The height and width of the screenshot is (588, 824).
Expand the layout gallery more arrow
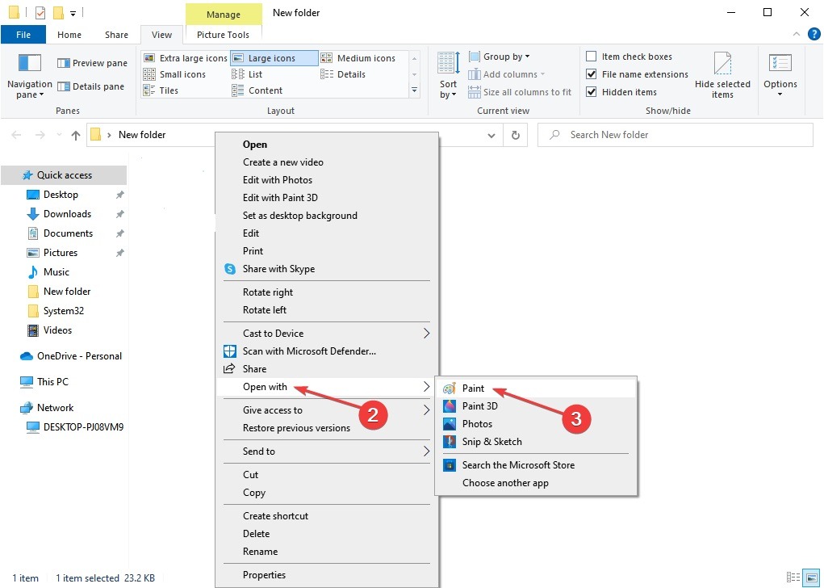pos(415,90)
